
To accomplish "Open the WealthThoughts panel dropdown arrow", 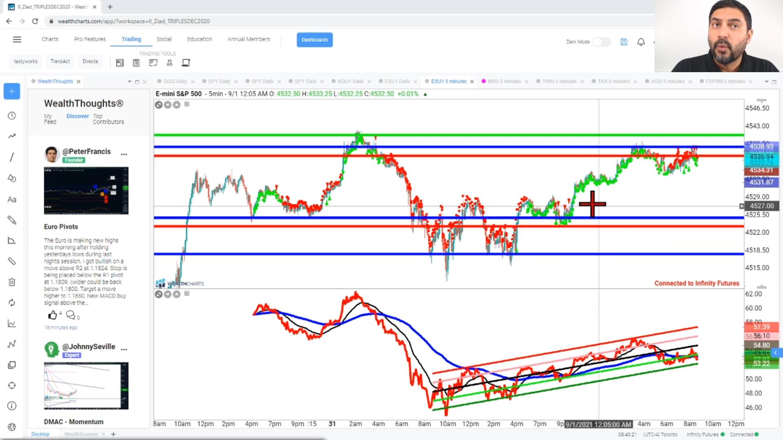I will (x=130, y=82).
